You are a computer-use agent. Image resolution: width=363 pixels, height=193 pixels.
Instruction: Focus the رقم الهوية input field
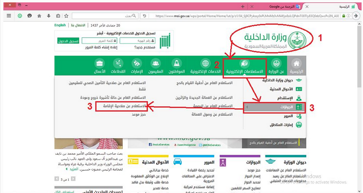(x=138, y=41)
